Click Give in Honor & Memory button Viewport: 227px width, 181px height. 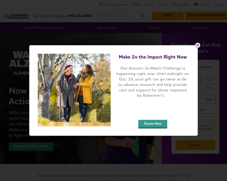click(x=206, y=15)
